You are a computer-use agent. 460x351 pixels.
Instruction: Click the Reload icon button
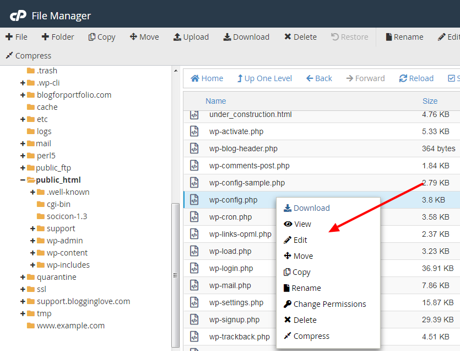[403, 78]
